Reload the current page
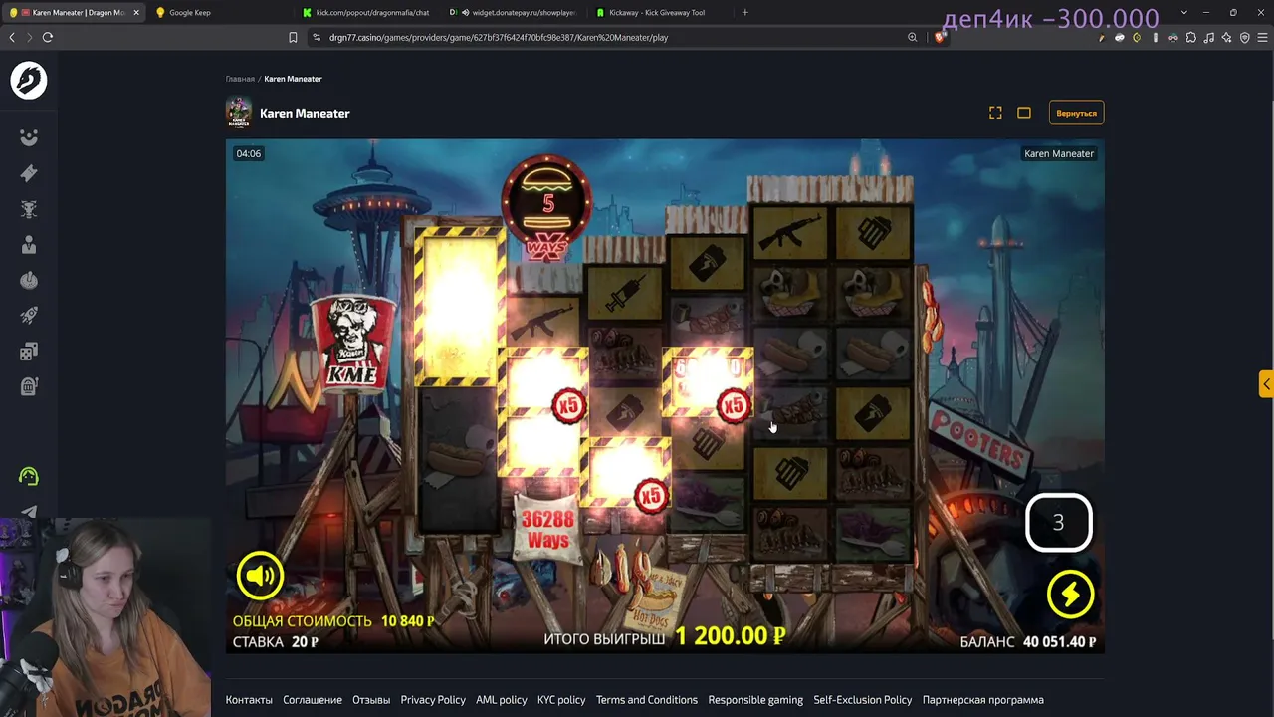The height and width of the screenshot is (717, 1274). (47, 37)
